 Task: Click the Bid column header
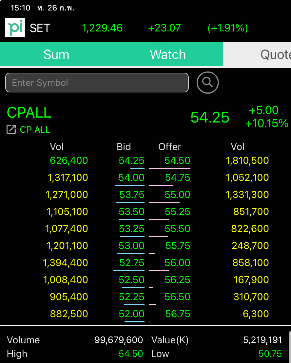(x=124, y=147)
